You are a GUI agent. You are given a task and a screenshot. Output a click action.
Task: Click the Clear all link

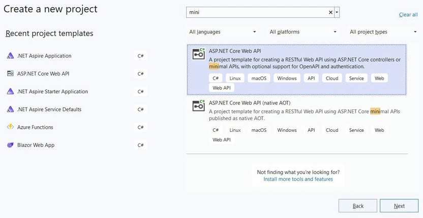coord(408,15)
